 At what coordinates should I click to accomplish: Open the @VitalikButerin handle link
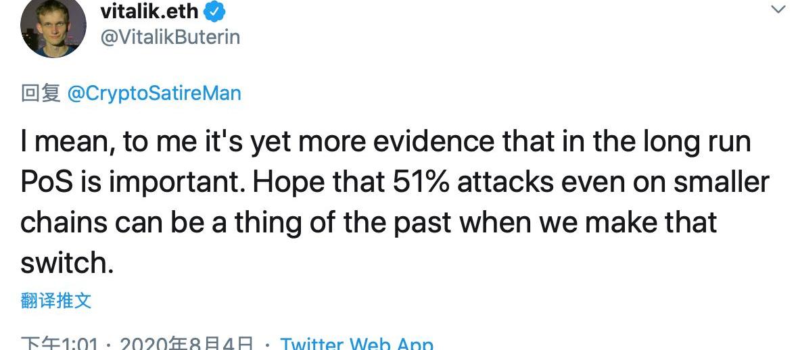click(x=170, y=36)
